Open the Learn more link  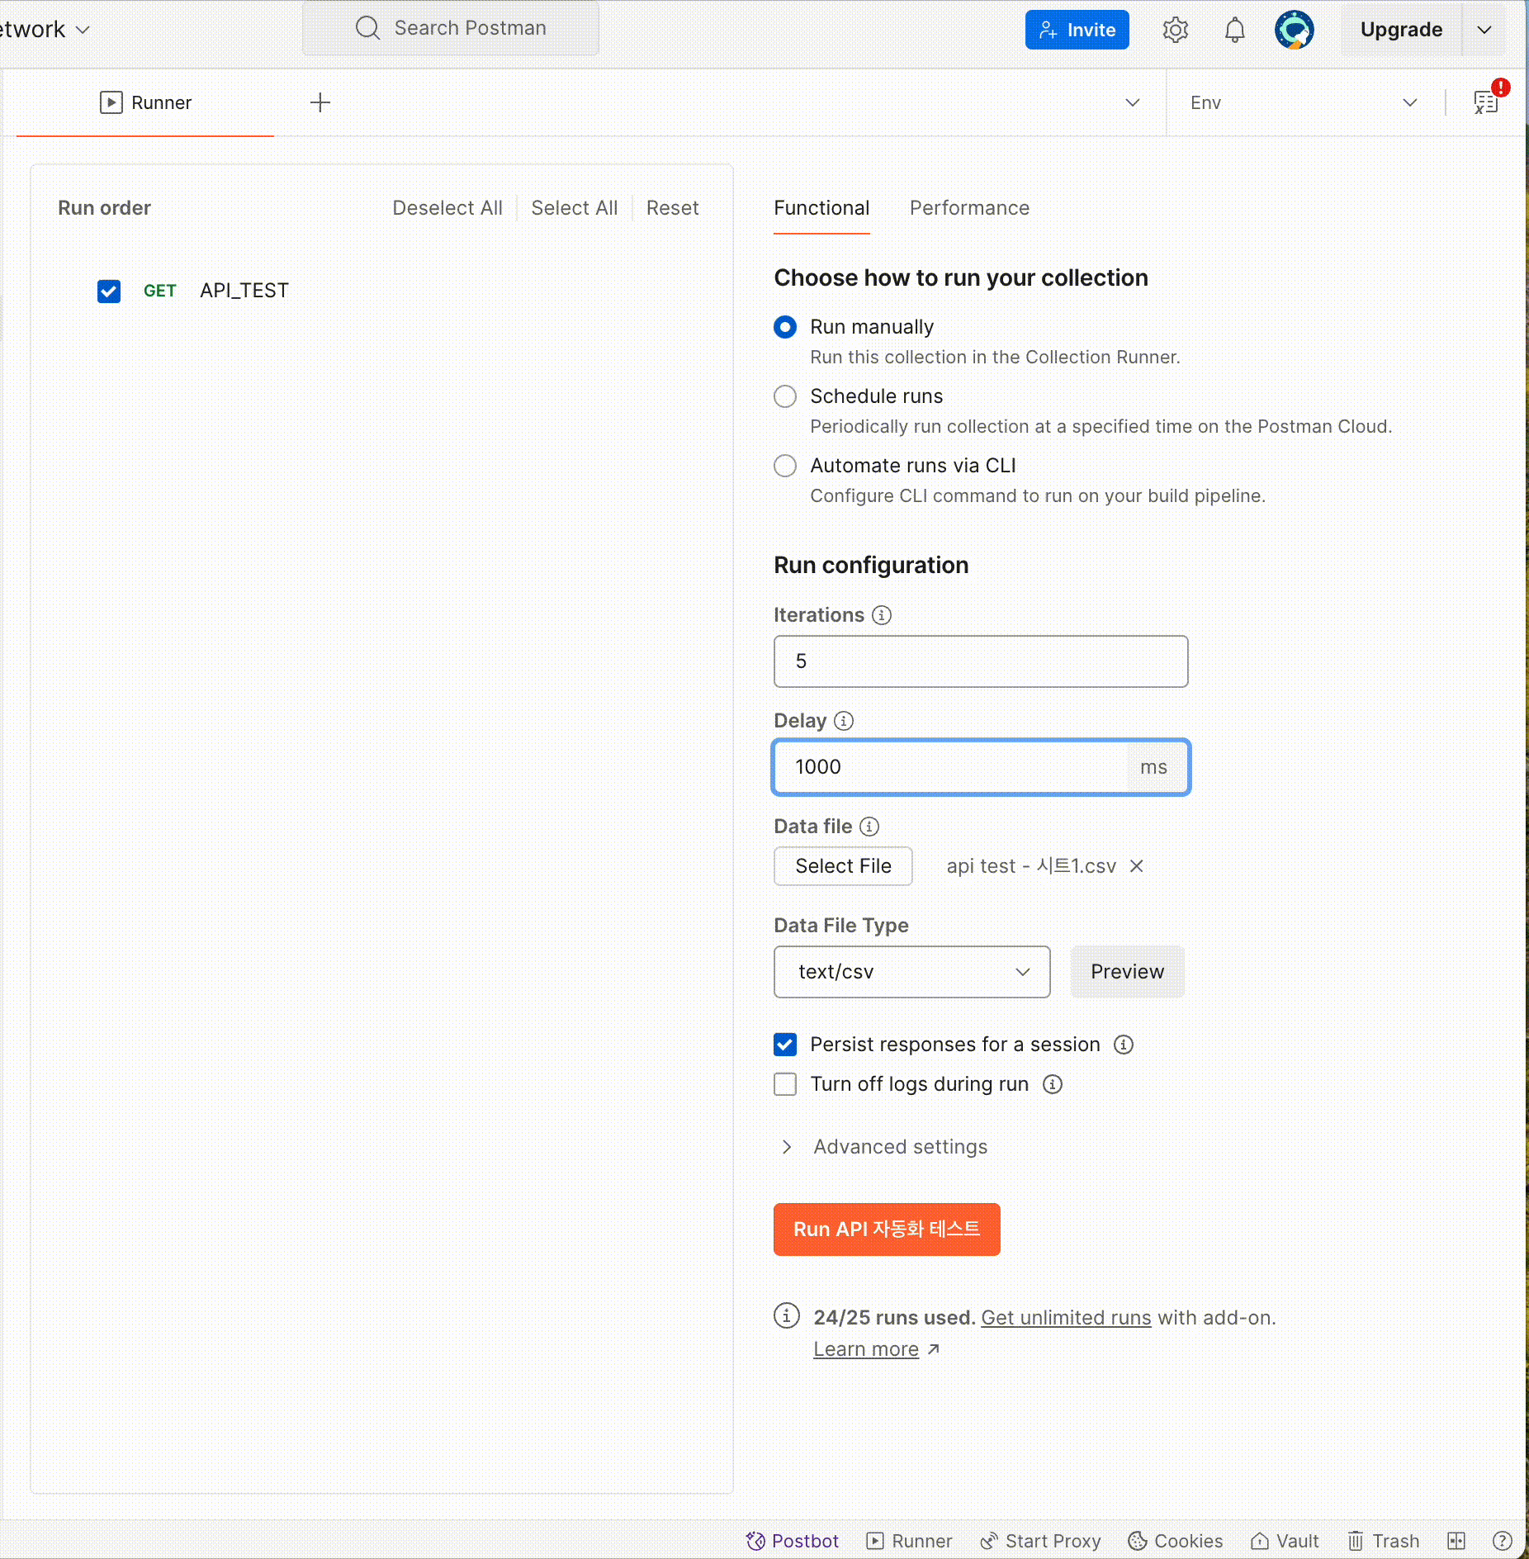coord(866,1349)
